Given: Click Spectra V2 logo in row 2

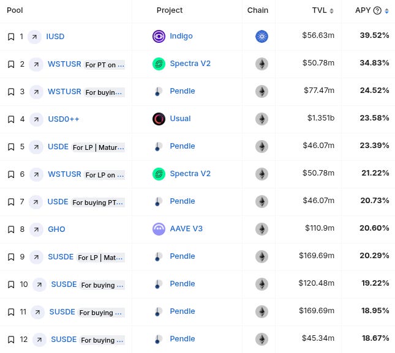Looking at the screenshot, I should [x=159, y=64].
